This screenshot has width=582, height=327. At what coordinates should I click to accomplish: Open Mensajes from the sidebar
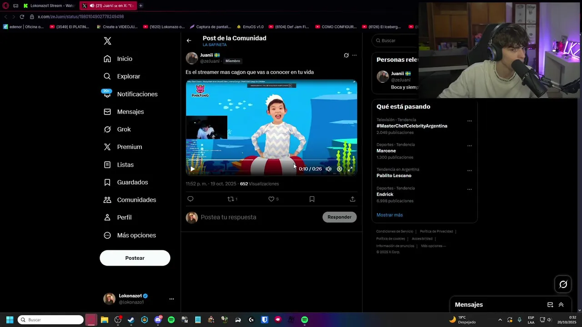pyautogui.click(x=124, y=112)
